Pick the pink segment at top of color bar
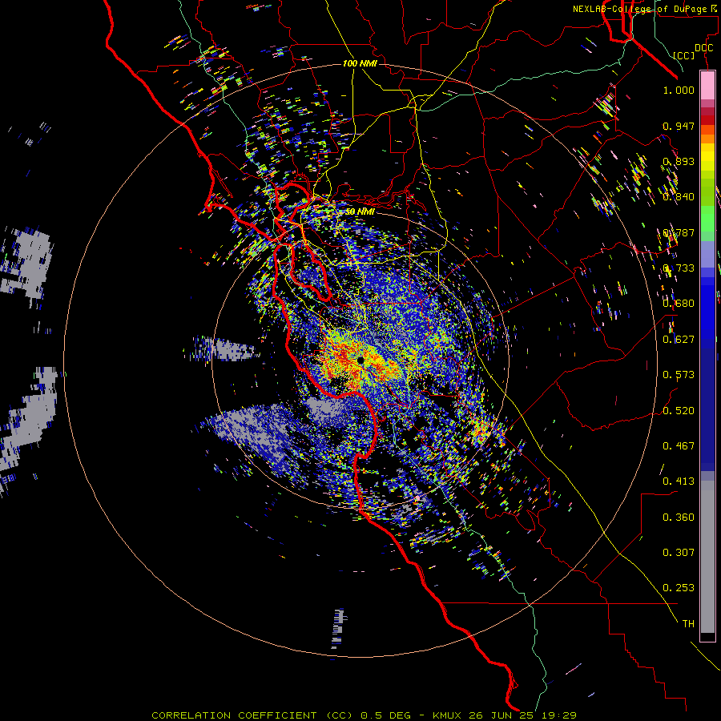Viewport: 721px width, 721px height. click(x=707, y=85)
